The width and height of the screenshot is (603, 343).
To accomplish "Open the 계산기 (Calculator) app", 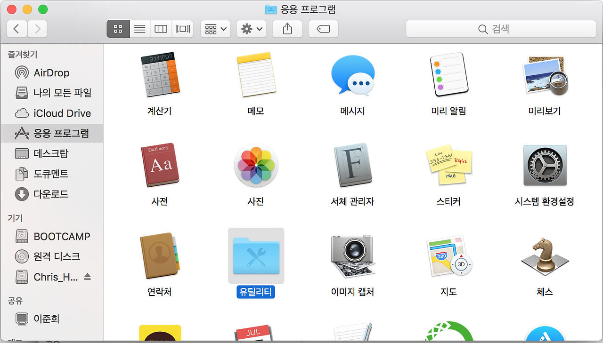I will click(x=160, y=75).
